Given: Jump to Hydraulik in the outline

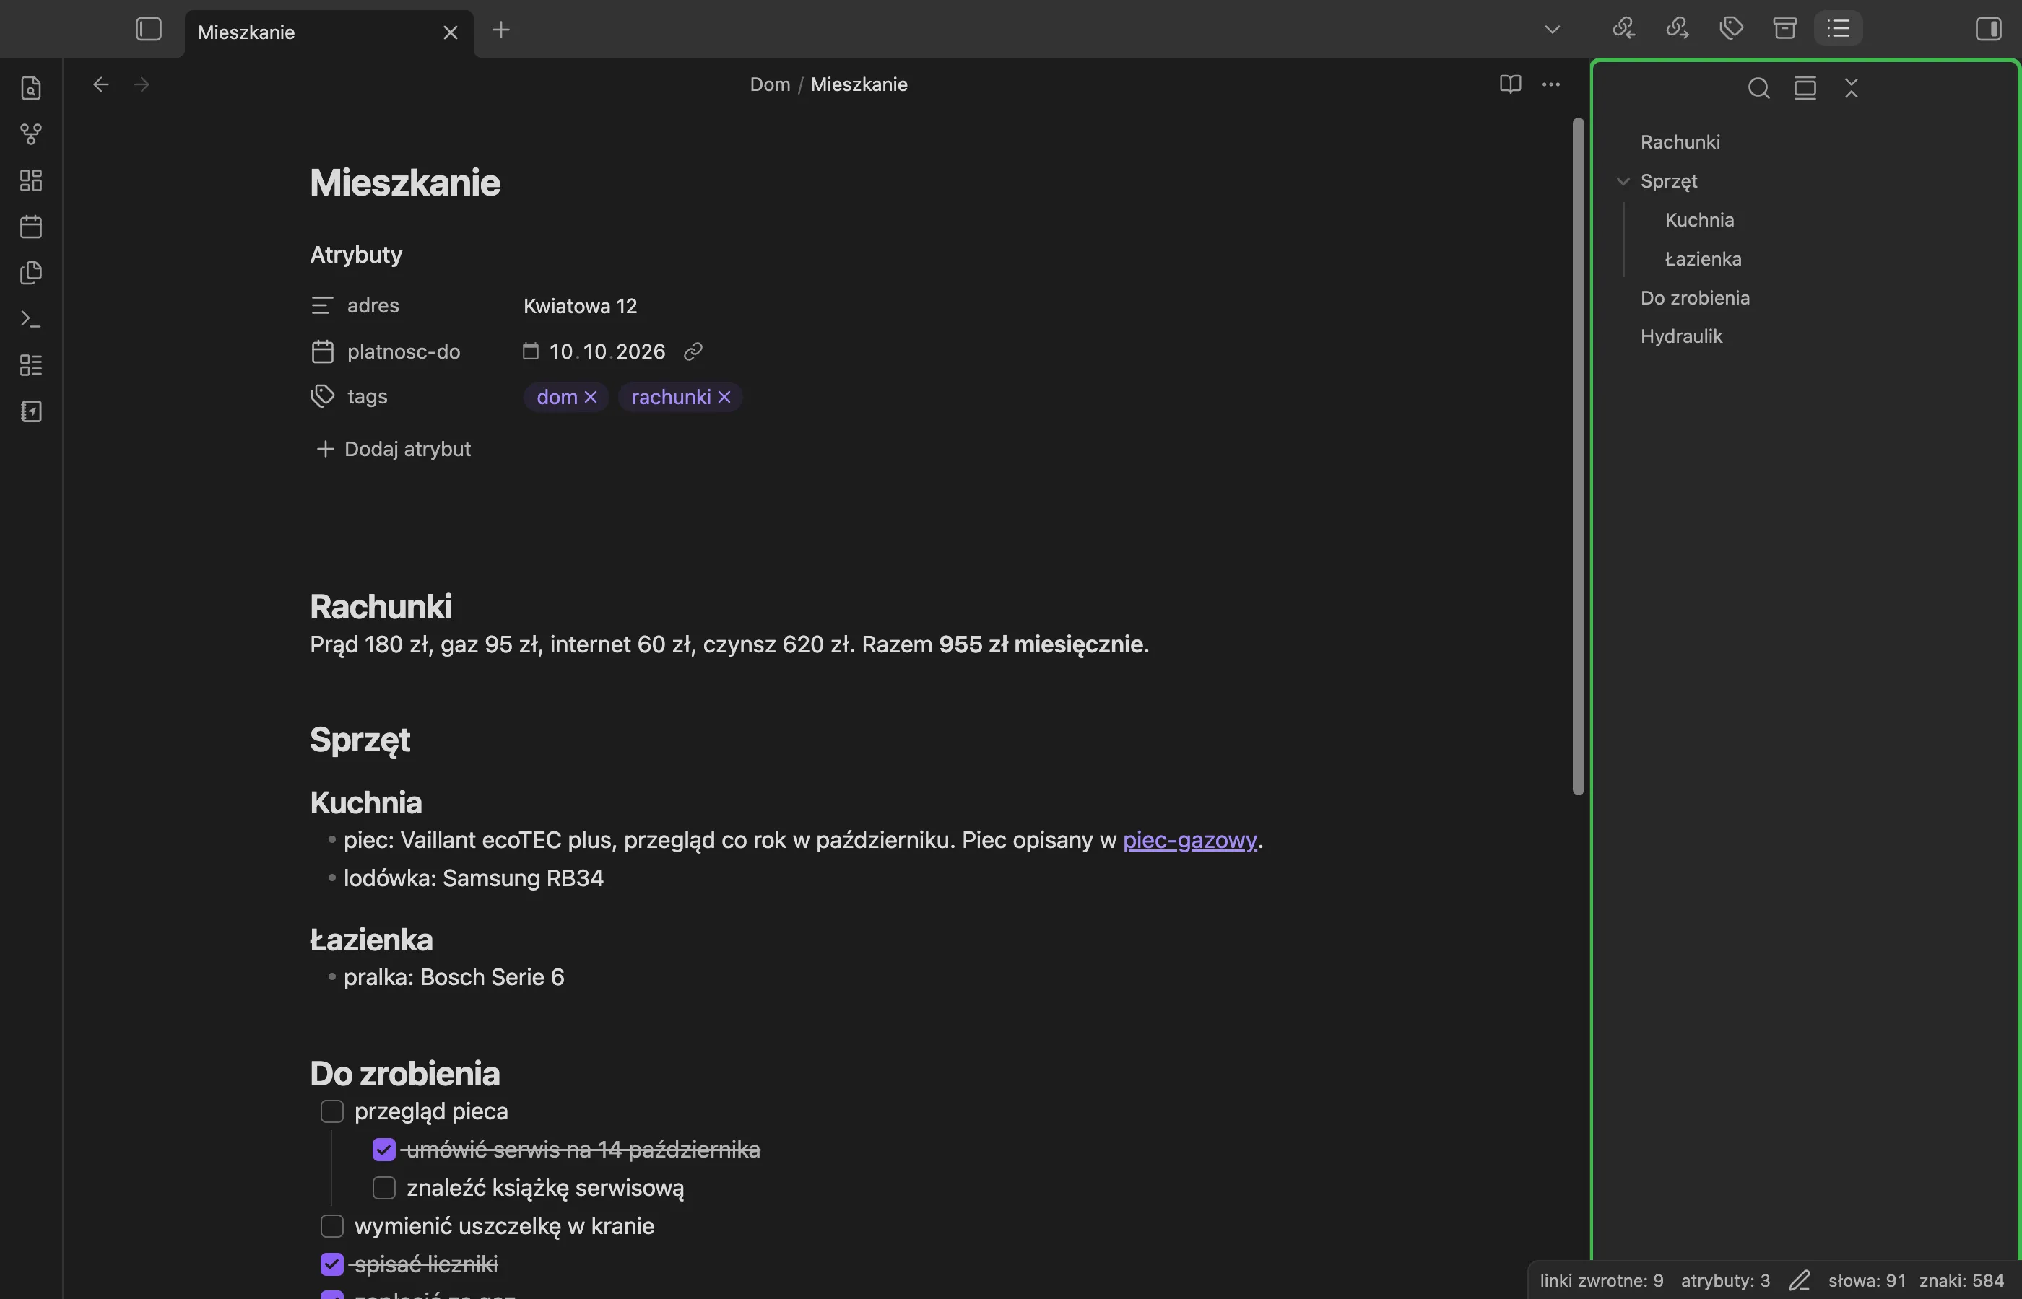Looking at the screenshot, I should 1681,336.
